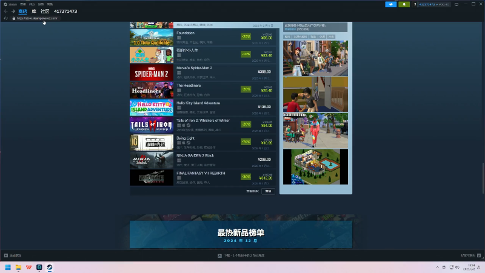The width and height of the screenshot is (485, 273).
Task: View second screenshot with two kids indoors
Action: [315, 95]
